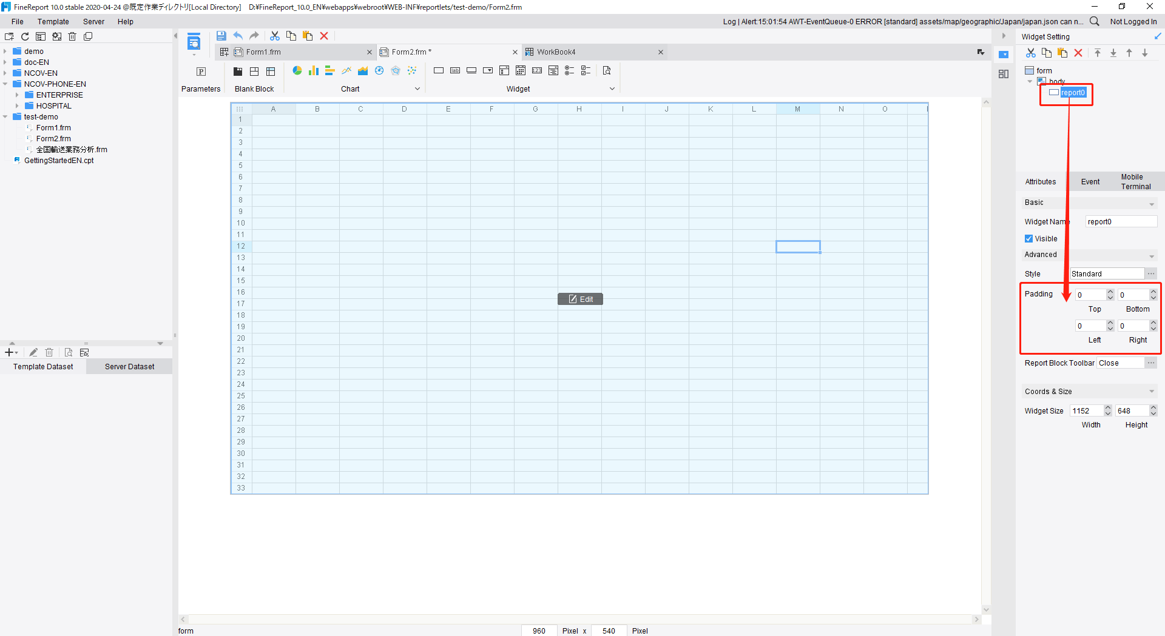Viewport: 1165px width, 636px height.
Task: Collapse the NCOV-PHONE-EN folder
Action: click(5, 84)
